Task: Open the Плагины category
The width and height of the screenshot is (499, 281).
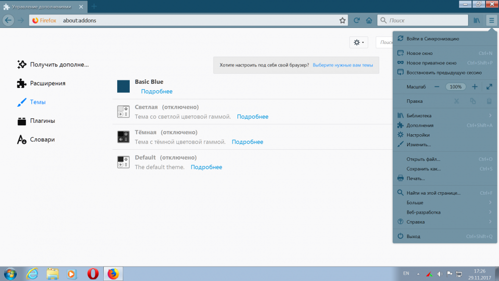Action: tap(36, 121)
